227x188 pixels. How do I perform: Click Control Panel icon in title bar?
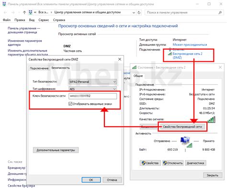point(4,4)
